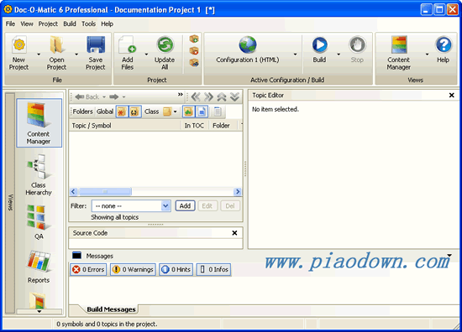Open the Back history dropdown arrow
This screenshot has width=462, height=332.
[104, 96]
